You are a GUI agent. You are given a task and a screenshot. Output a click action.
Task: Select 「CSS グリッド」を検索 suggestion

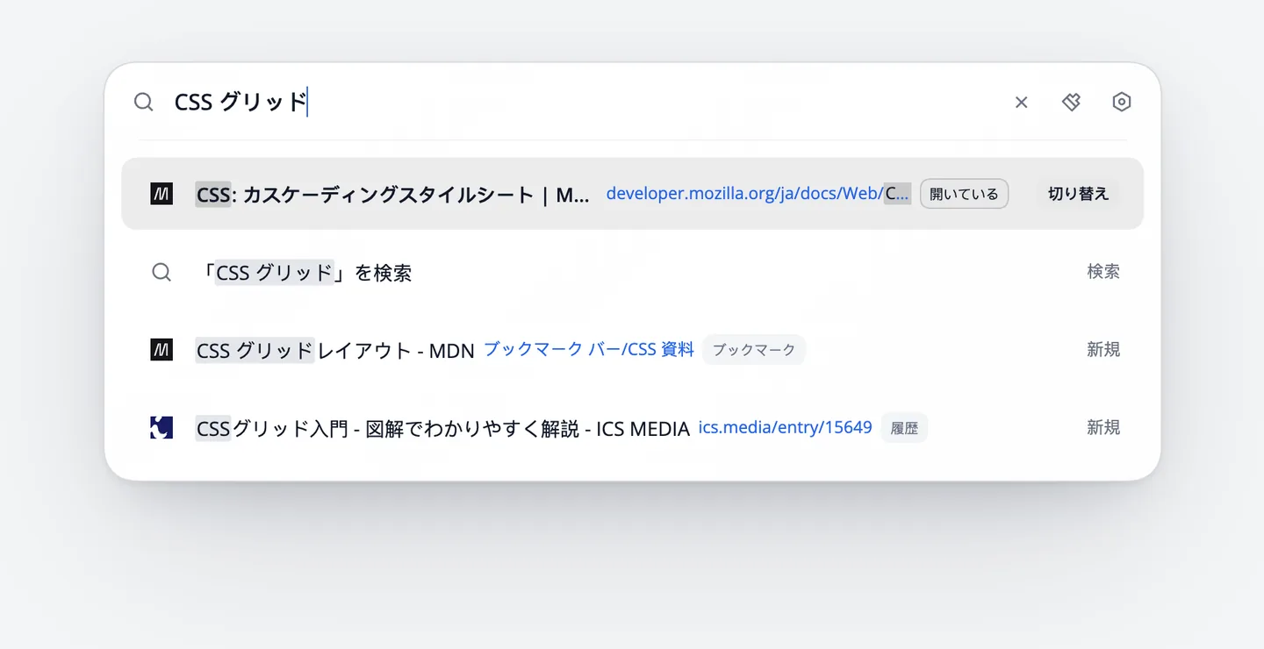[305, 273]
